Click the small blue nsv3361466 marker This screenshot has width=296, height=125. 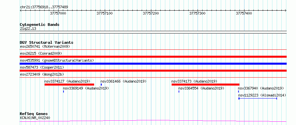click(x=101, y=85)
